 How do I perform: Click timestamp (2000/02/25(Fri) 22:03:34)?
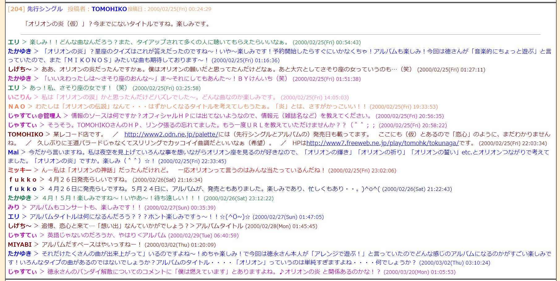point(513,143)
